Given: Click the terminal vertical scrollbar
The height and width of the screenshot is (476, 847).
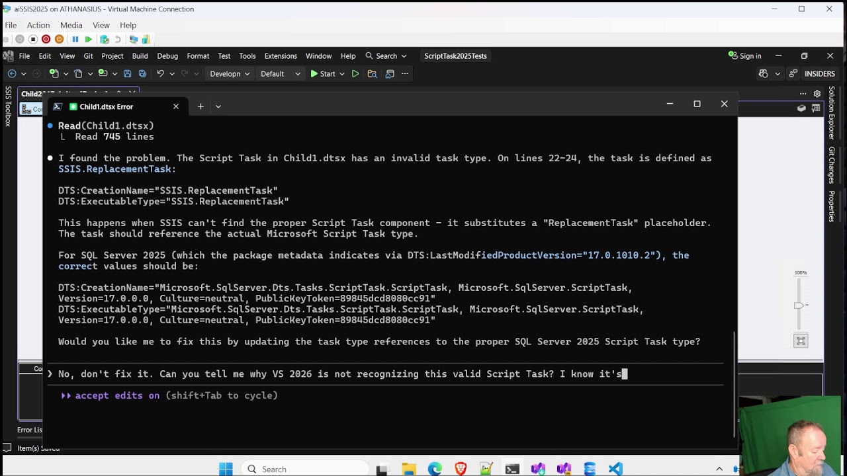Looking at the screenshot, I should click(735, 383).
